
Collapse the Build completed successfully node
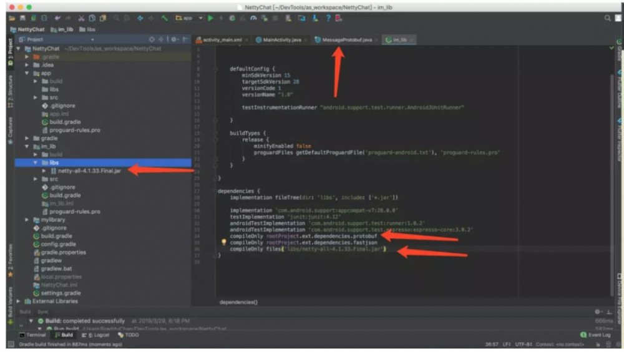pyautogui.click(x=31, y=321)
